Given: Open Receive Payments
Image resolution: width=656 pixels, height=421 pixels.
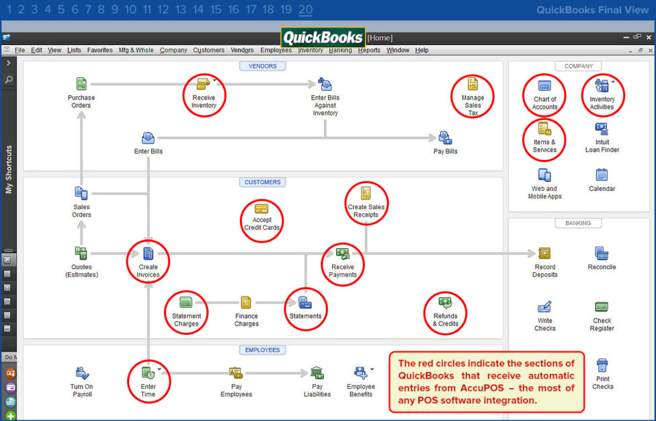Looking at the screenshot, I should [343, 254].
